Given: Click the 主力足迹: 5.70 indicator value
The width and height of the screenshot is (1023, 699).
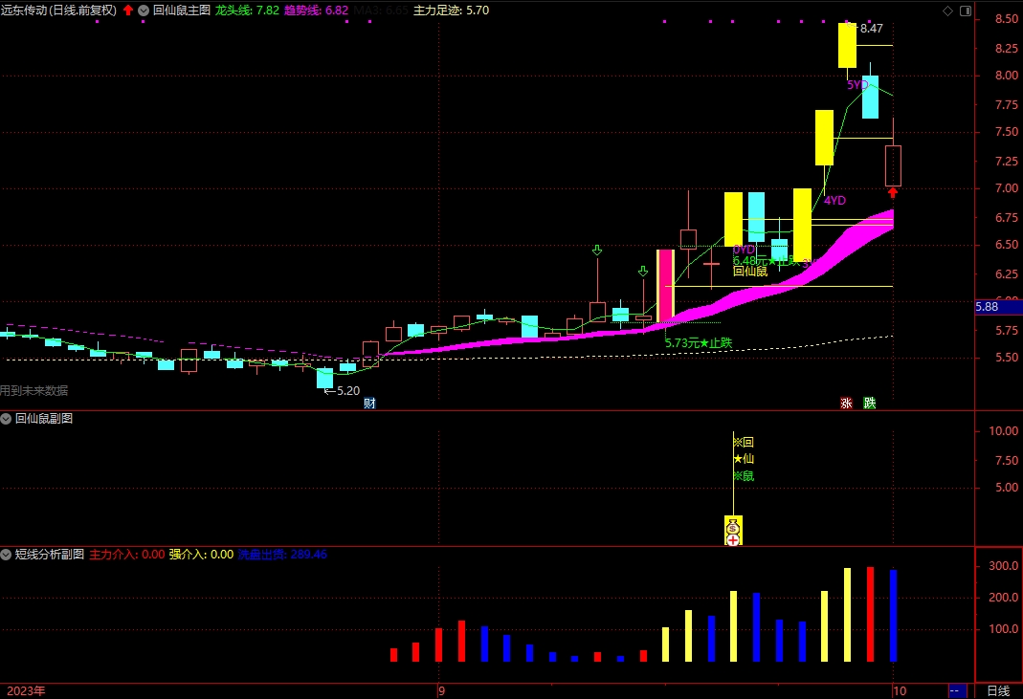Looking at the screenshot, I should click(x=452, y=11).
